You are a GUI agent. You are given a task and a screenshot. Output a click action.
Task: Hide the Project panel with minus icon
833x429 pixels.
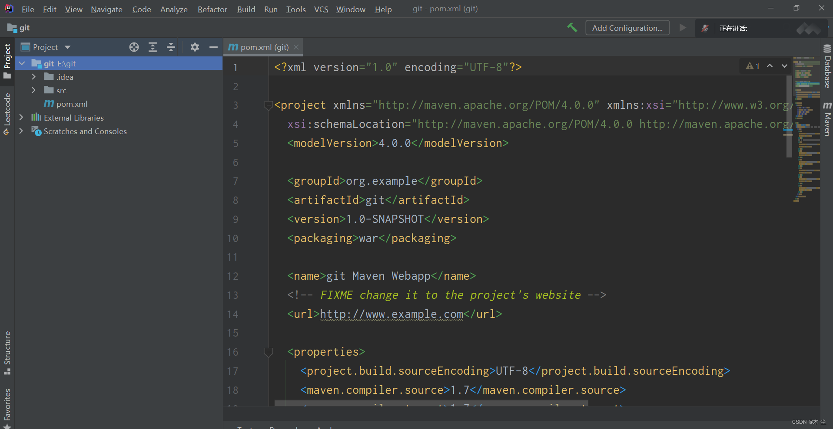pyautogui.click(x=213, y=47)
